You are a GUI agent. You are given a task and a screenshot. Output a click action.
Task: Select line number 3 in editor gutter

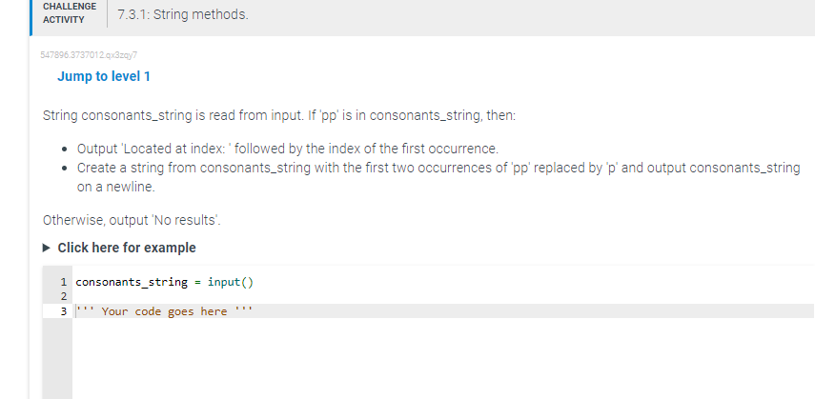[64, 311]
